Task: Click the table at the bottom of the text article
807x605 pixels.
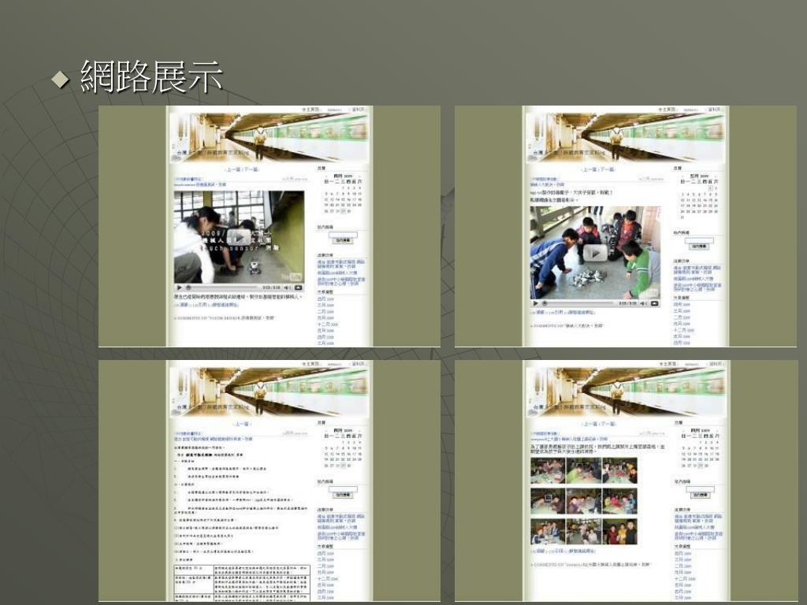Action: [x=242, y=582]
